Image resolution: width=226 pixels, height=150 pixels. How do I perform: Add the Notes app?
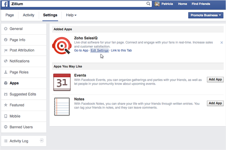[x=215, y=103]
